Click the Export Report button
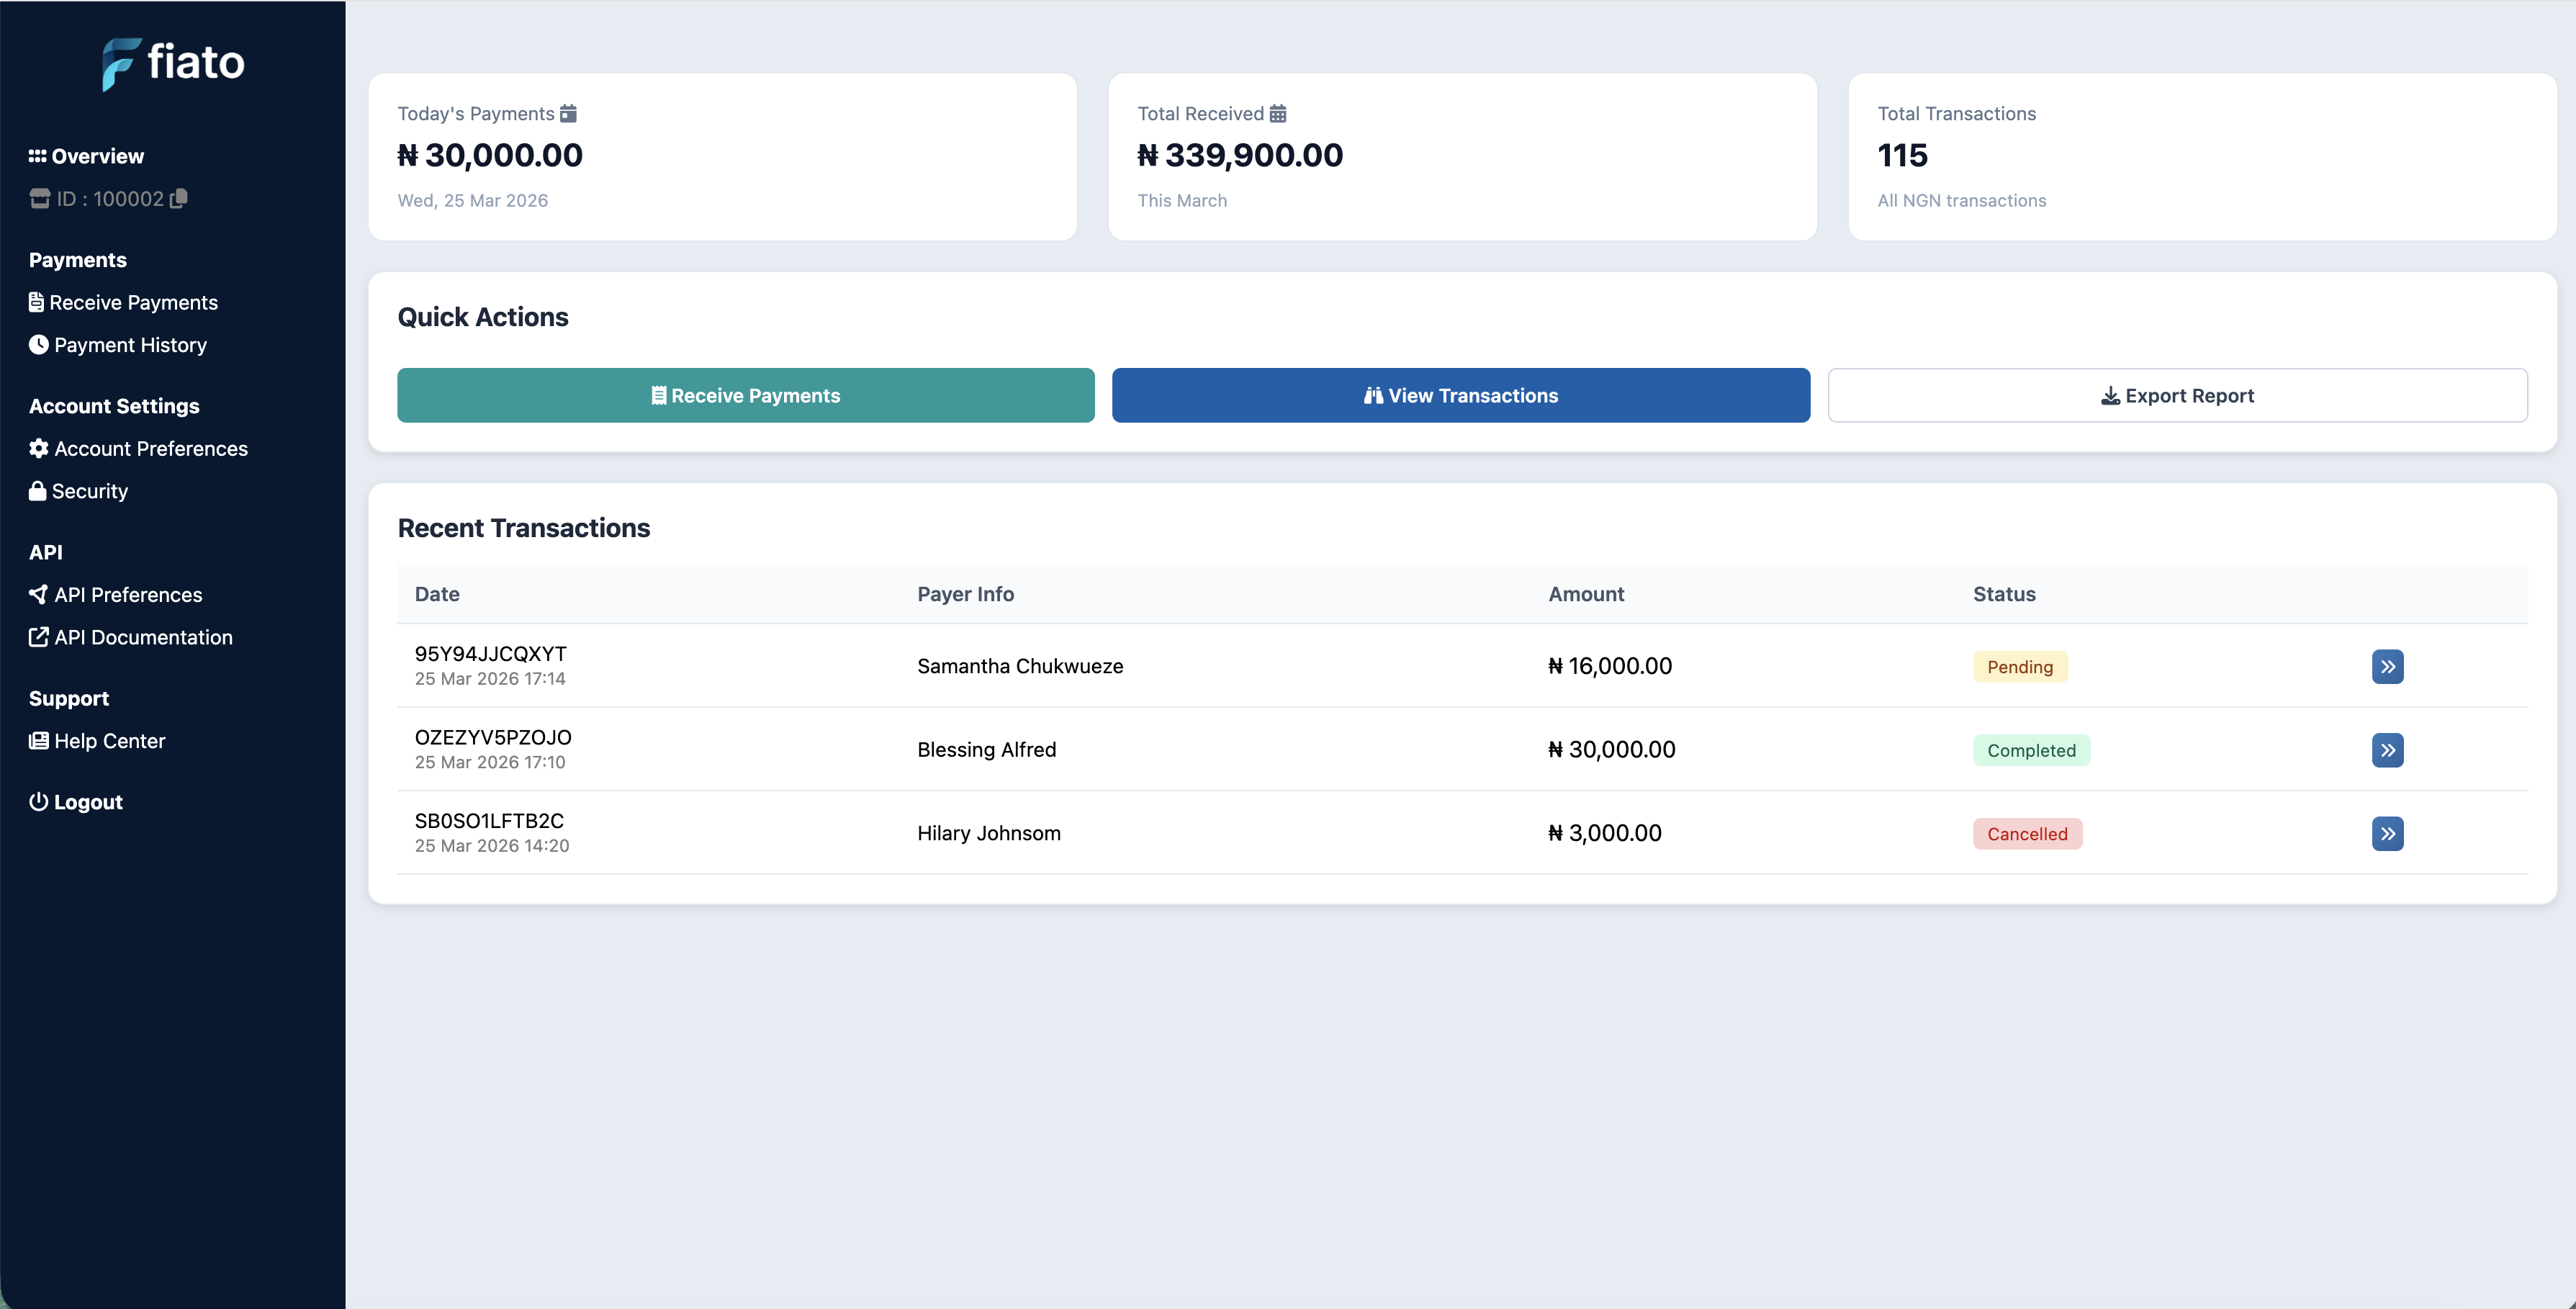Image resolution: width=2576 pixels, height=1309 pixels. 2177,395
